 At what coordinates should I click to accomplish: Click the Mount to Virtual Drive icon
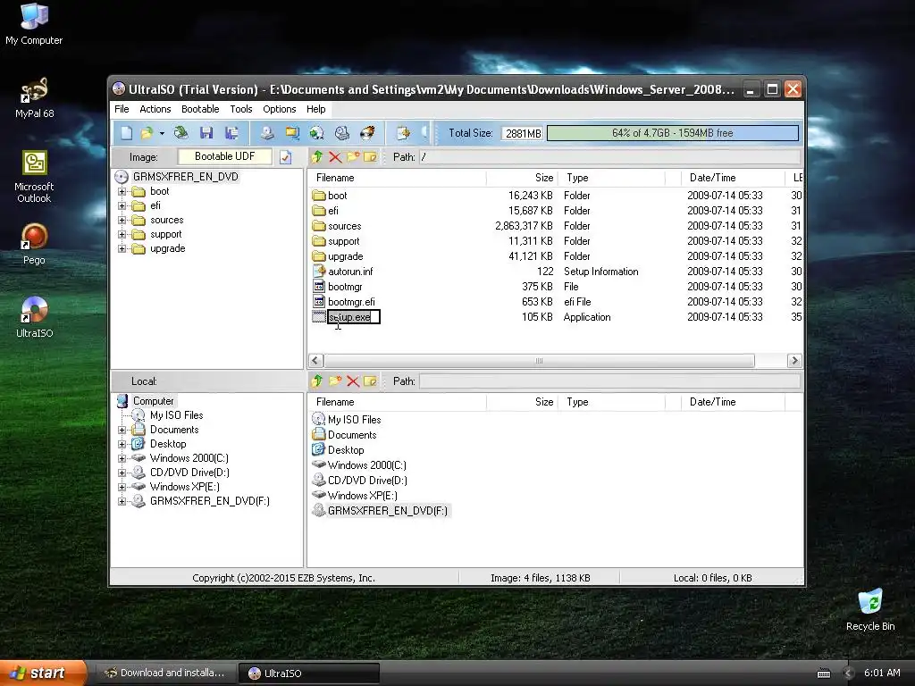[342, 133]
